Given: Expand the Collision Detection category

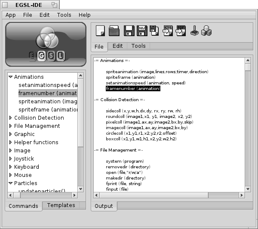Looking at the screenshot, I should click(11, 118).
